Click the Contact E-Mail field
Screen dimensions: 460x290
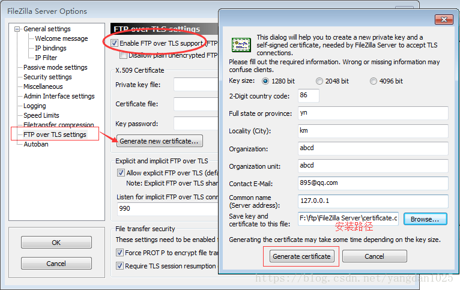point(373,183)
